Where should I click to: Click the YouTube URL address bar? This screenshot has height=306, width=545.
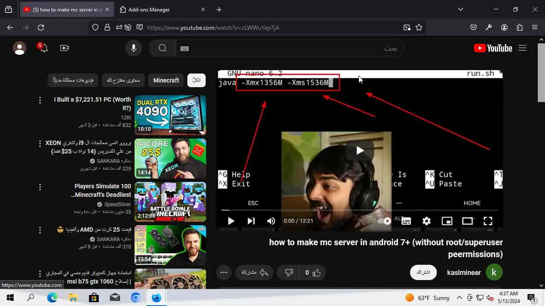[272, 28]
